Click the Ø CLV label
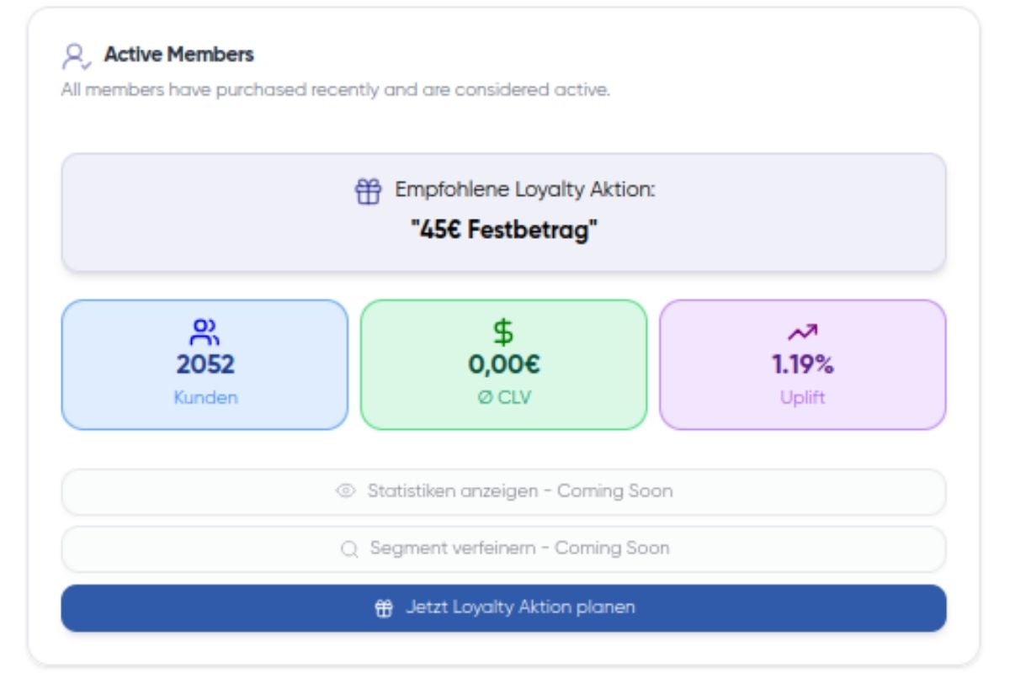Screen dimensions: 1010x673 [503, 398]
